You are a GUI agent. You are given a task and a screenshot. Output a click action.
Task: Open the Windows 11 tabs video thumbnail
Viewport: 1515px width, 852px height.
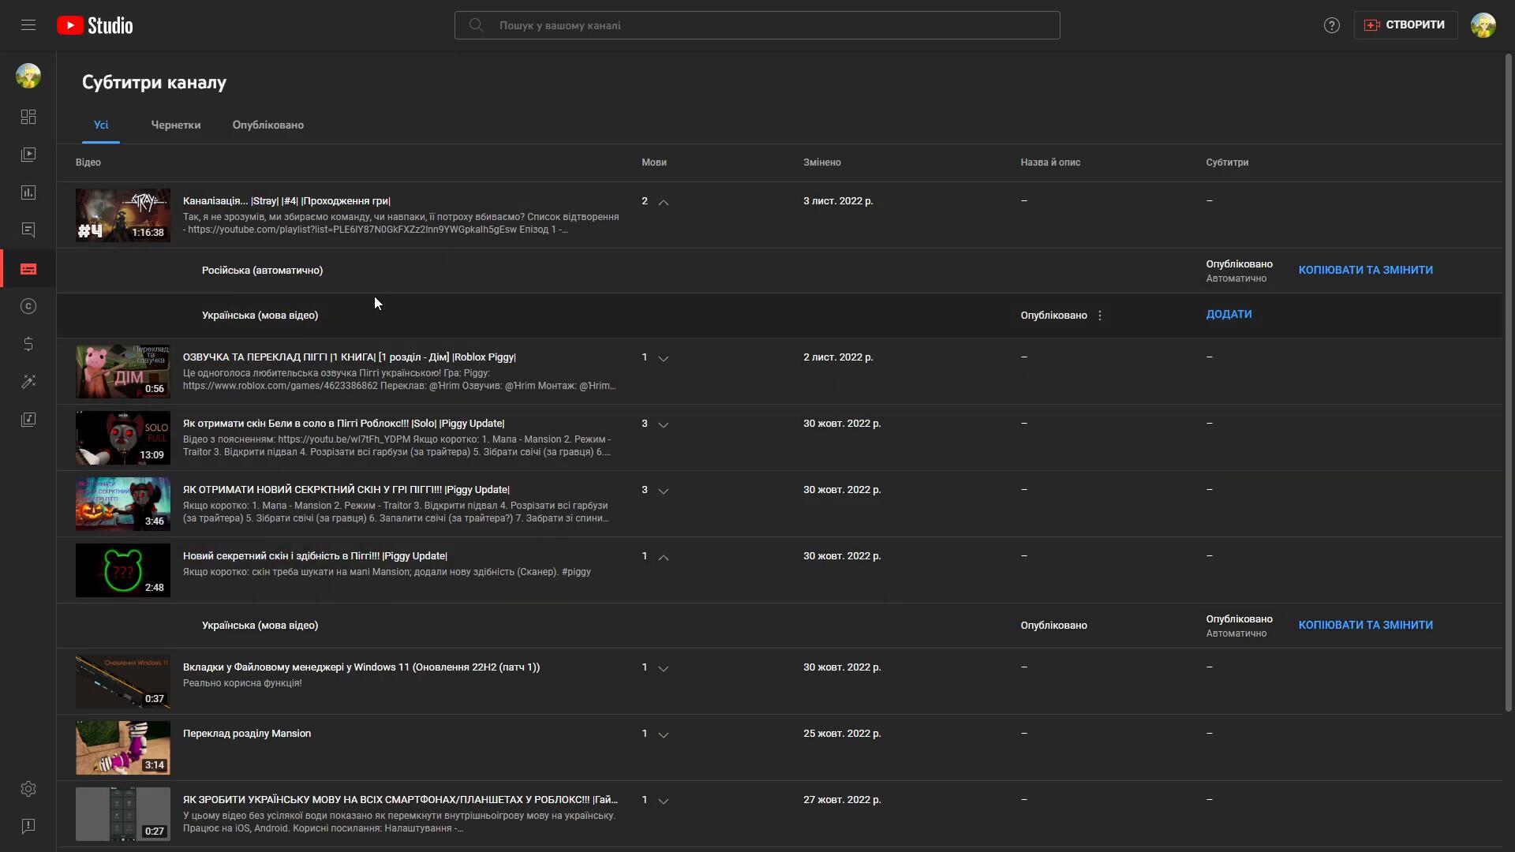(123, 682)
